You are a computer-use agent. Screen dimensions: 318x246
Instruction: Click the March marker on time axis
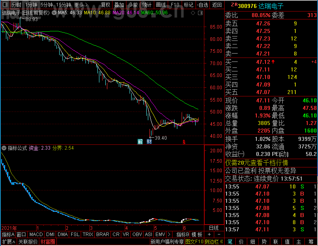[91, 228]
